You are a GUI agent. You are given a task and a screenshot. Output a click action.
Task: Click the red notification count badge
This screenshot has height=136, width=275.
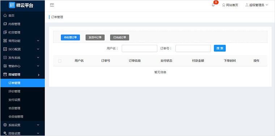(x=216, y=3)
